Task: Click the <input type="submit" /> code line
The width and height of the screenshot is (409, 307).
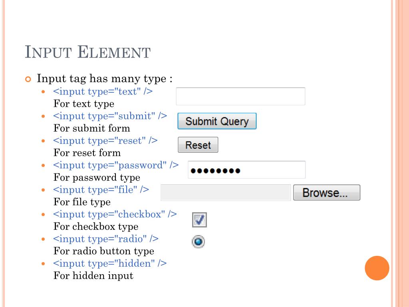Action: click(110, 116)
